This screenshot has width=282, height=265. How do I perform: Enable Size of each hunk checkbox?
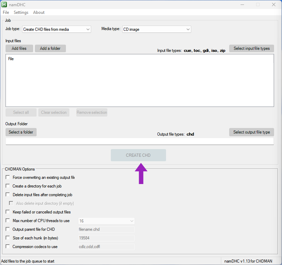[x=8, y=238]
